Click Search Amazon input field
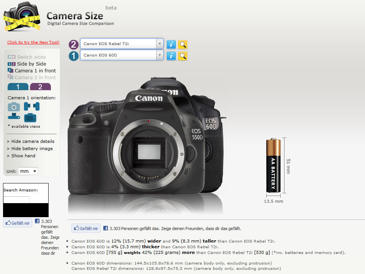 pyautogui.click(x=17, y=200)
